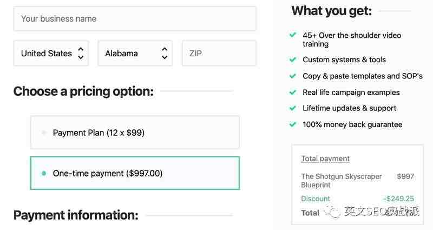Click the checkmark beside video training

(x=293, y=35)
